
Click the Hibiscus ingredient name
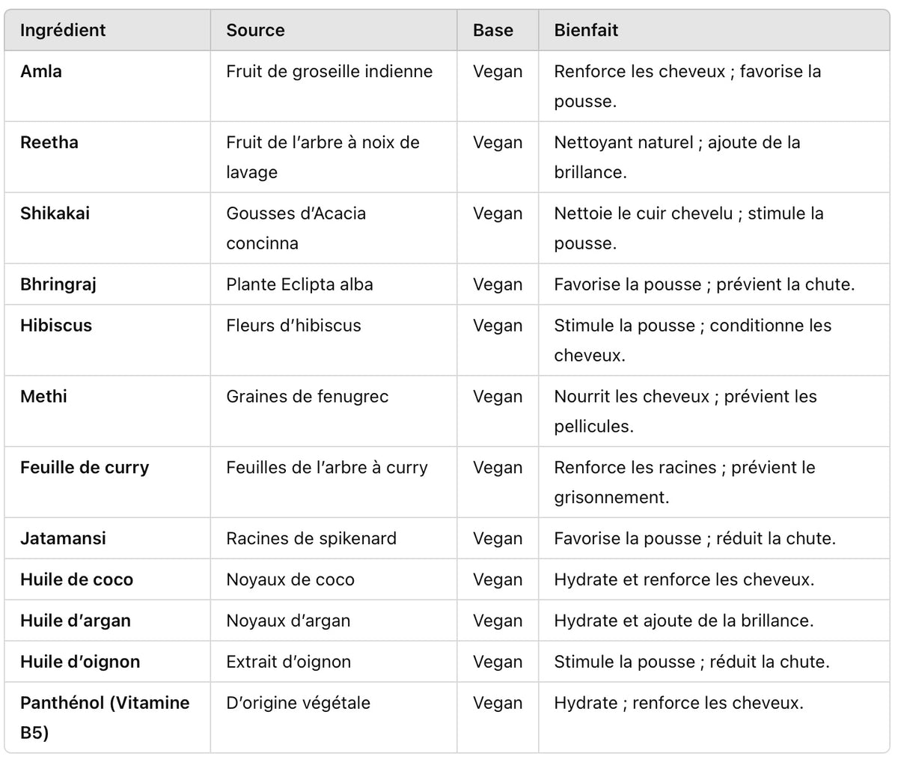[56, 326]
